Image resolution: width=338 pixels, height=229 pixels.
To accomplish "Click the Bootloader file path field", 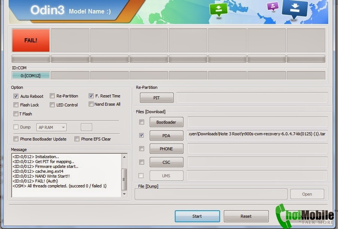I will point(258,122).
